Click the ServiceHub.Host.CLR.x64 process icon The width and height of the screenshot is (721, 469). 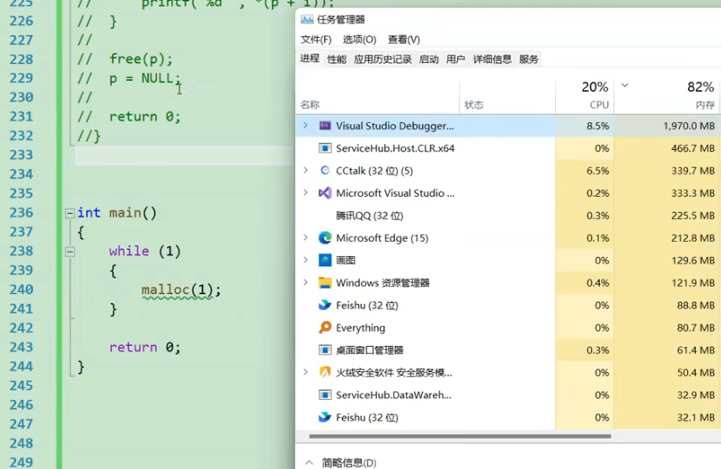coord(325,148)
